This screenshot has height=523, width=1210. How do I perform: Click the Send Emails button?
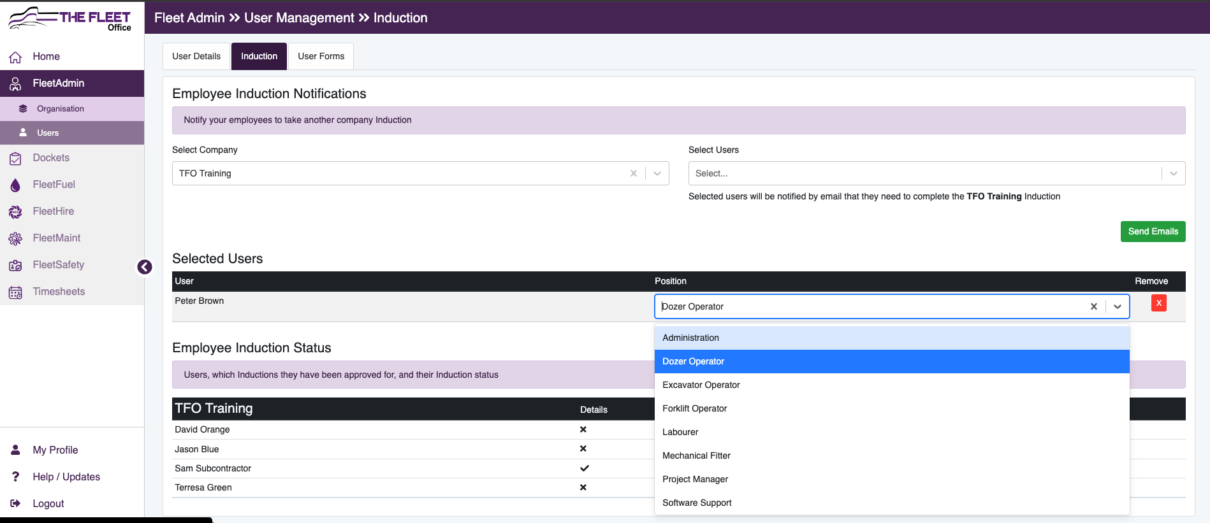pos(1153,231)
